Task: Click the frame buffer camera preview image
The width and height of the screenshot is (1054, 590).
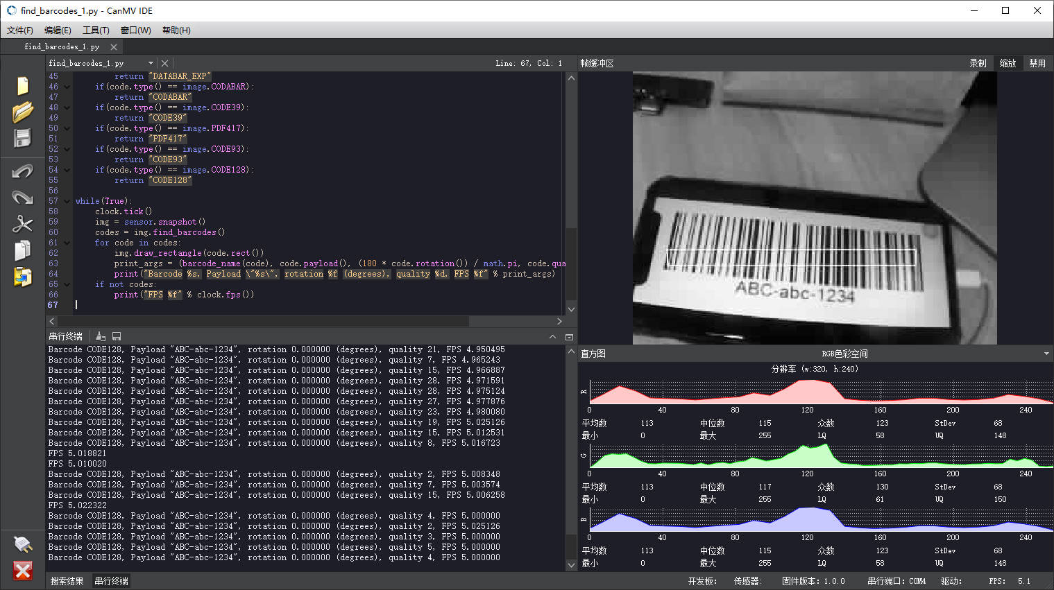Action: [x=815, y=208]
